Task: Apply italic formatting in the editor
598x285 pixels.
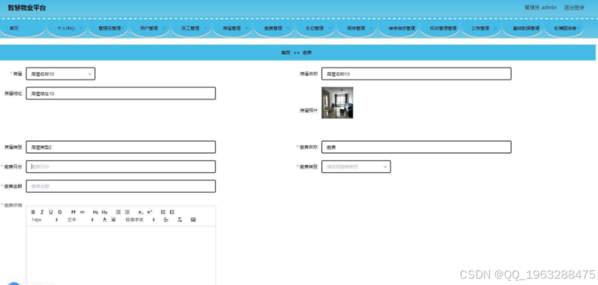Action: tap(42, 212)
